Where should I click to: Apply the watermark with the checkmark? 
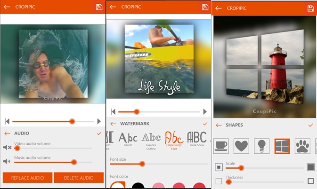pos(205,124)
